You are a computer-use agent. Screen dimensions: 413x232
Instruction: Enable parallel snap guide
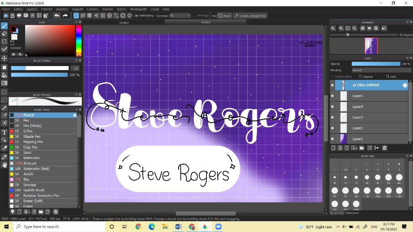tap(83, 16)
